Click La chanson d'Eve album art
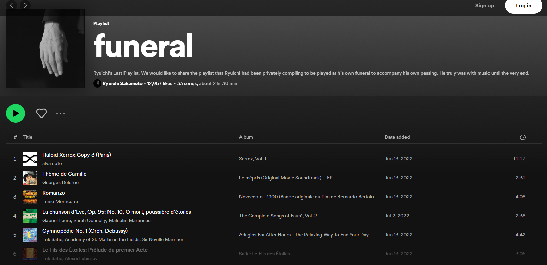Image resolution: width=547 pixels, height=265 pixels. (30, 216)
